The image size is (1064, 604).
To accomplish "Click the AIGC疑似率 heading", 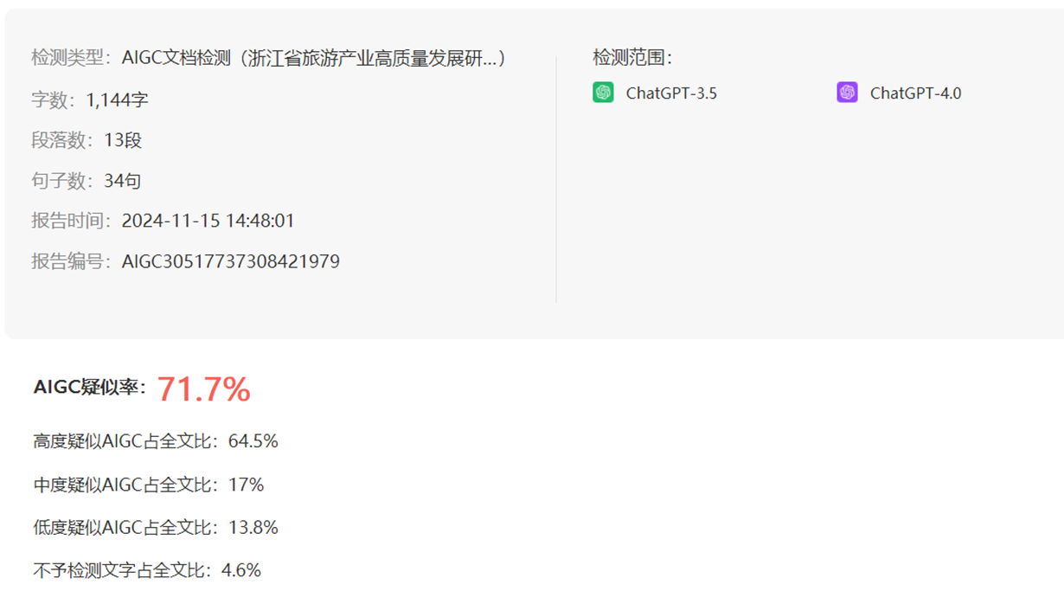I will pos(89,388).
